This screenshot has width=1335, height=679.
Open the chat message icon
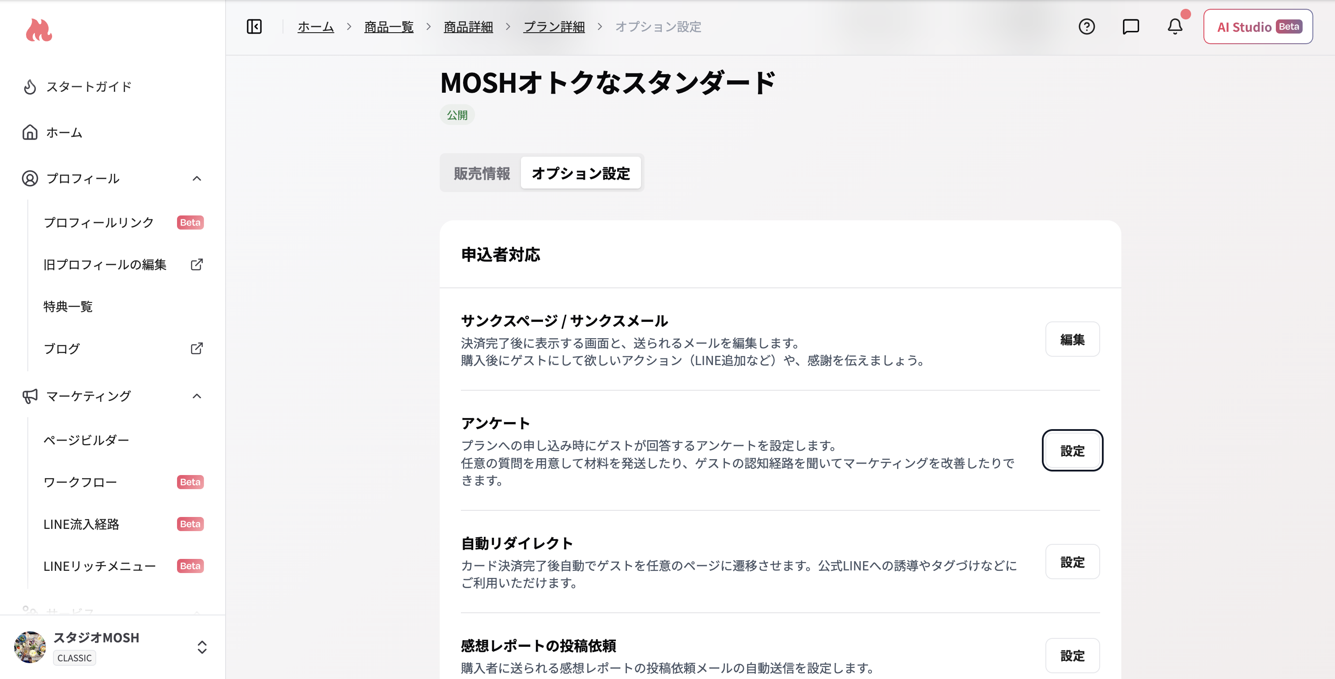[x=1130, y=26]
